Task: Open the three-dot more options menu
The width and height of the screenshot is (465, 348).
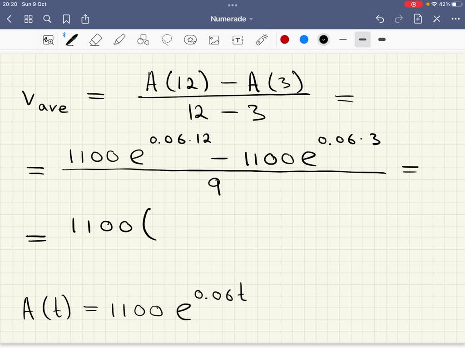Action: point(455,19)
